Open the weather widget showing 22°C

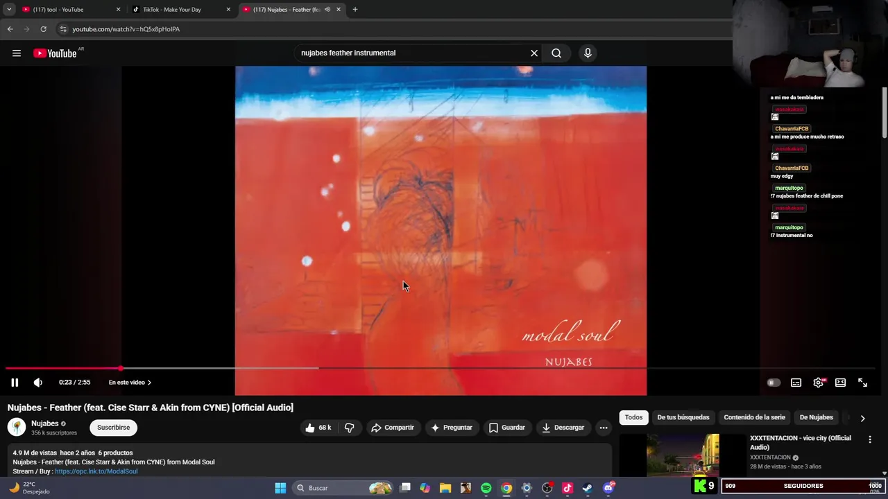(x=29, y=488)
